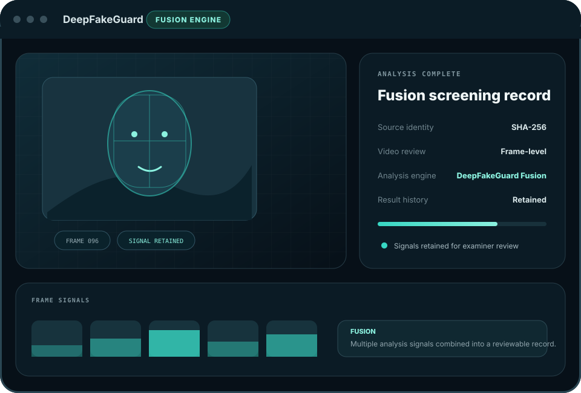The width and height of the screenshot is (581, 393).
Task: Click the FUSION info card title
Action: tap(363, 331)
